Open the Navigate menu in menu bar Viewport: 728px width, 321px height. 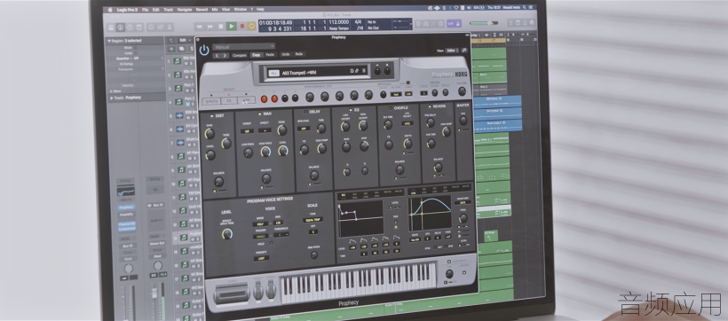[184, 9]
